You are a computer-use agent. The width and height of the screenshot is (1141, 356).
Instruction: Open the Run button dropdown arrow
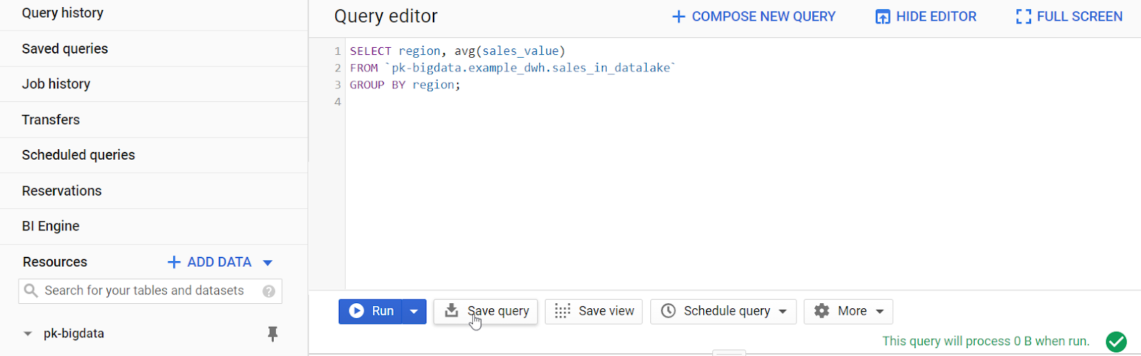pyautogui.click(x=414, y=312)
